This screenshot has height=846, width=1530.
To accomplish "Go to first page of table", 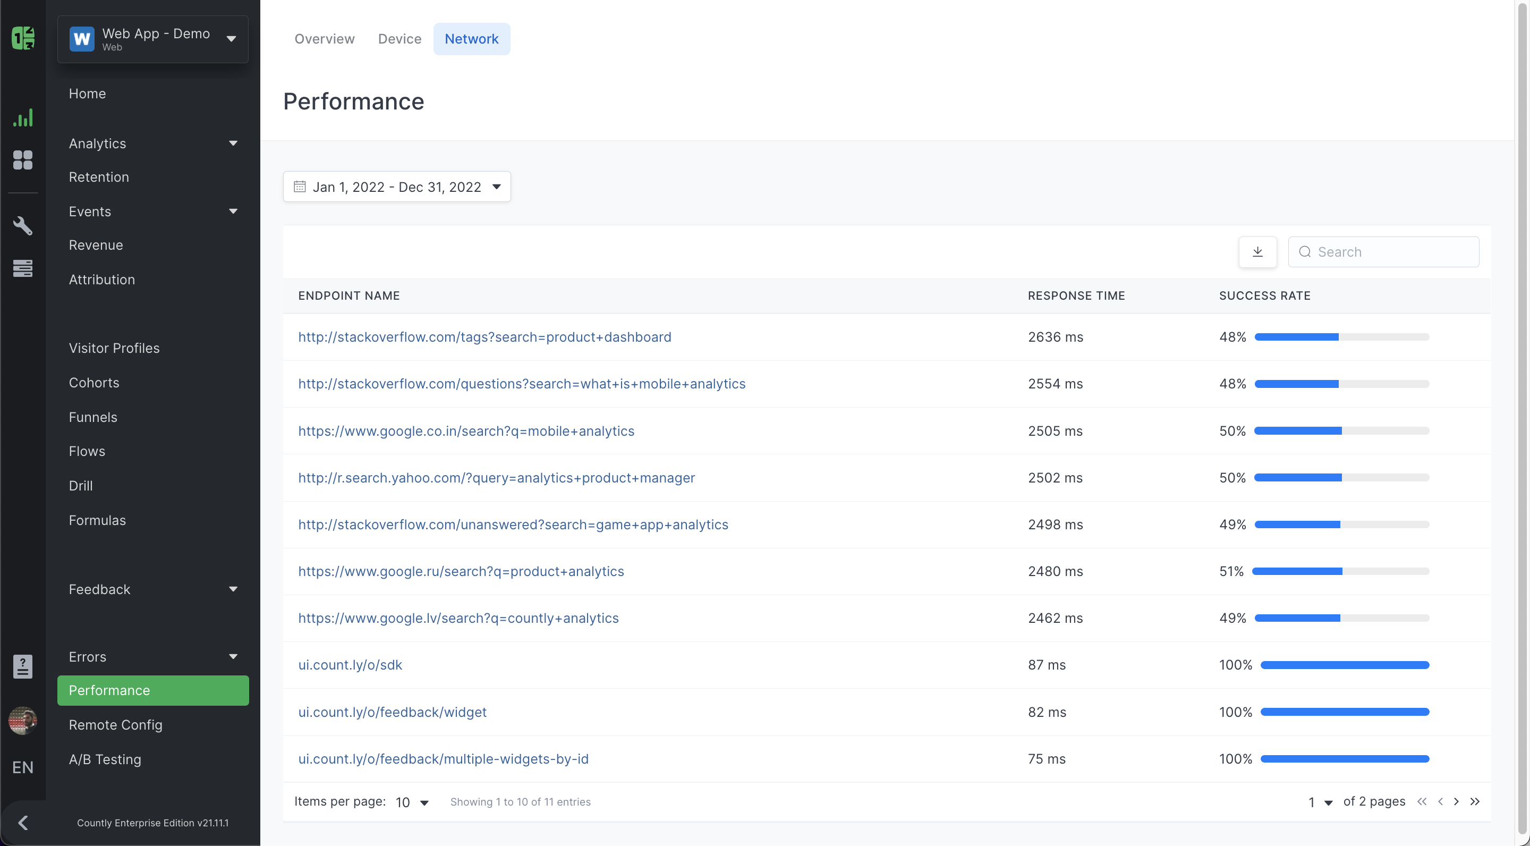I will (1421, 801).
